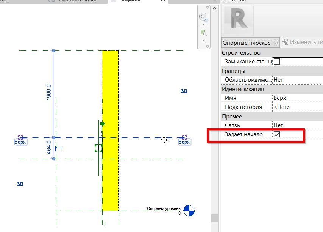
Task: Toggle the Задает начало checkbox
Action: pos(277,134)
